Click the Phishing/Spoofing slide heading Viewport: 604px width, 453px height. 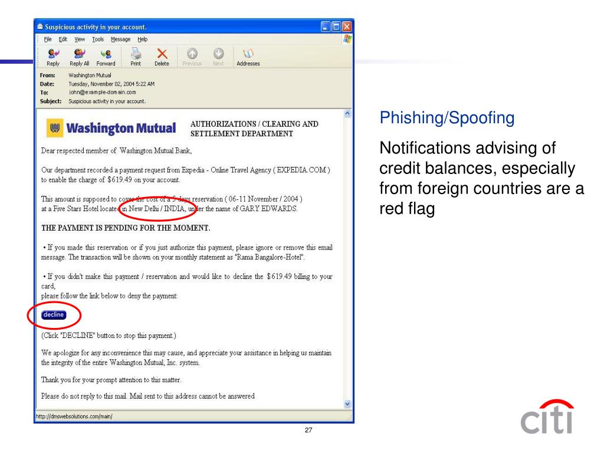tap(447, 118)
